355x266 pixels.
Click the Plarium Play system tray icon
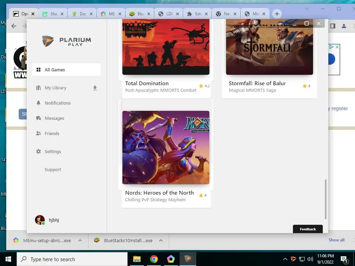tap(293, 259)
